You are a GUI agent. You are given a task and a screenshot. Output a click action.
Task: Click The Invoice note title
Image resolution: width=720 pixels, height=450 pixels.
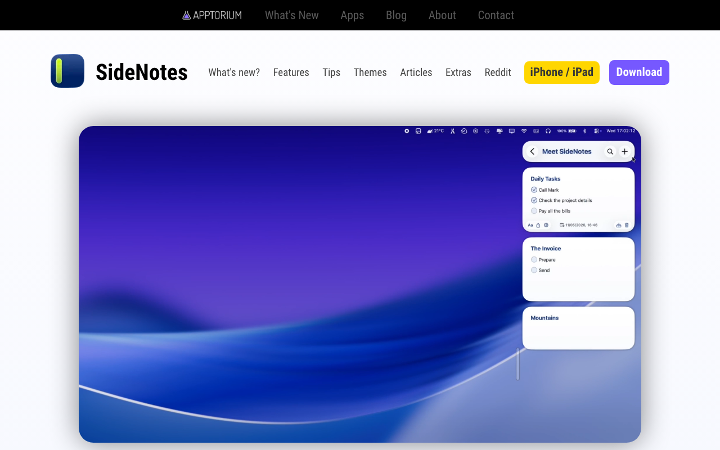(546, 249)
